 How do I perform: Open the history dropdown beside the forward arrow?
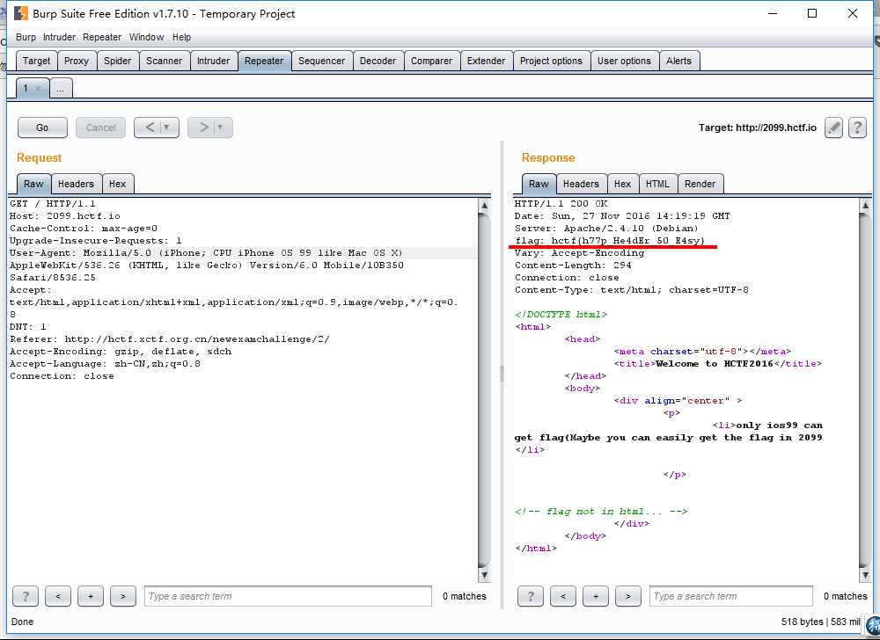click(x=221, y=127)
